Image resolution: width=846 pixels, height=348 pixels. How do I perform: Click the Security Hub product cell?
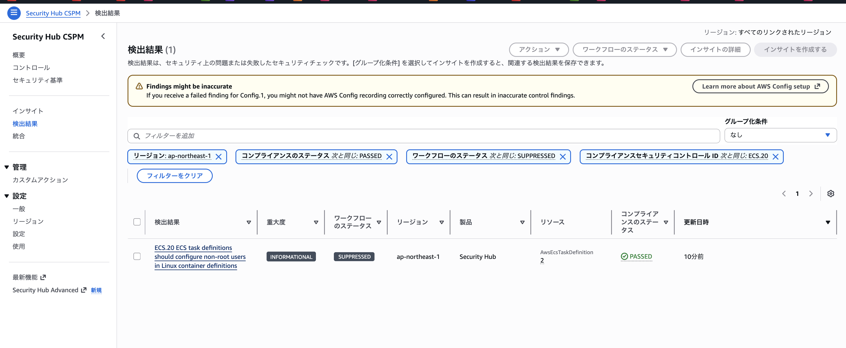tap(477, 257)
